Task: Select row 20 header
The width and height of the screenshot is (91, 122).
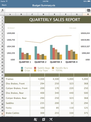Action: (2, 78)
